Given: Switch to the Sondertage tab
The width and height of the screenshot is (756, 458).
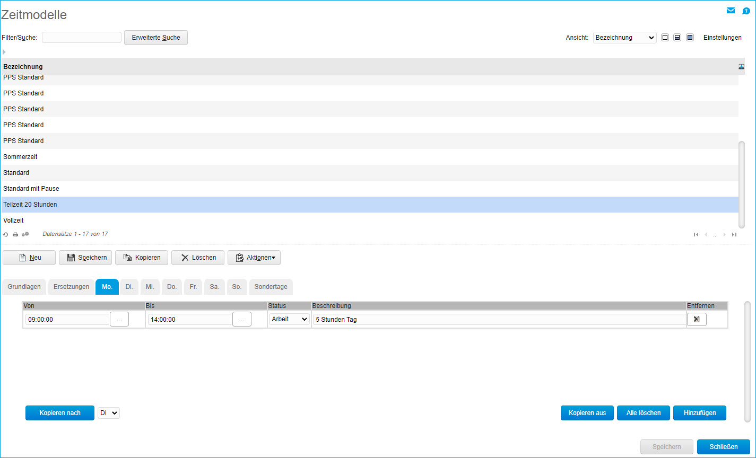Looking at the screenshot, I should [x=271, y=287].
